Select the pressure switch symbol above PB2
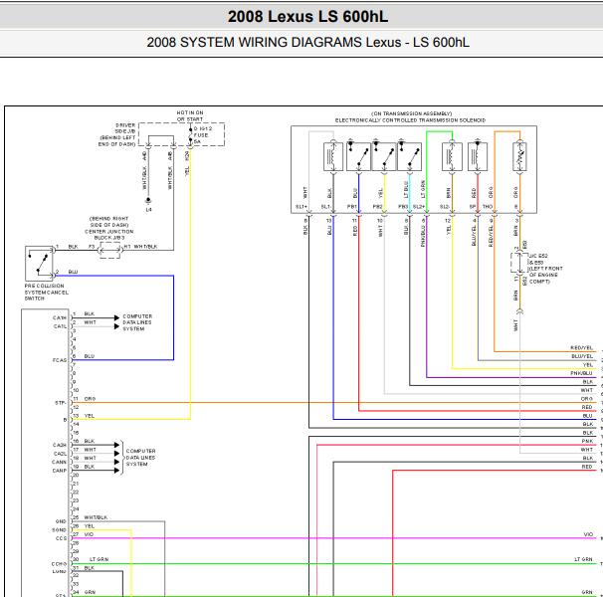The width and height of the screenshot is (603, 597). click(x=384, y=156)
